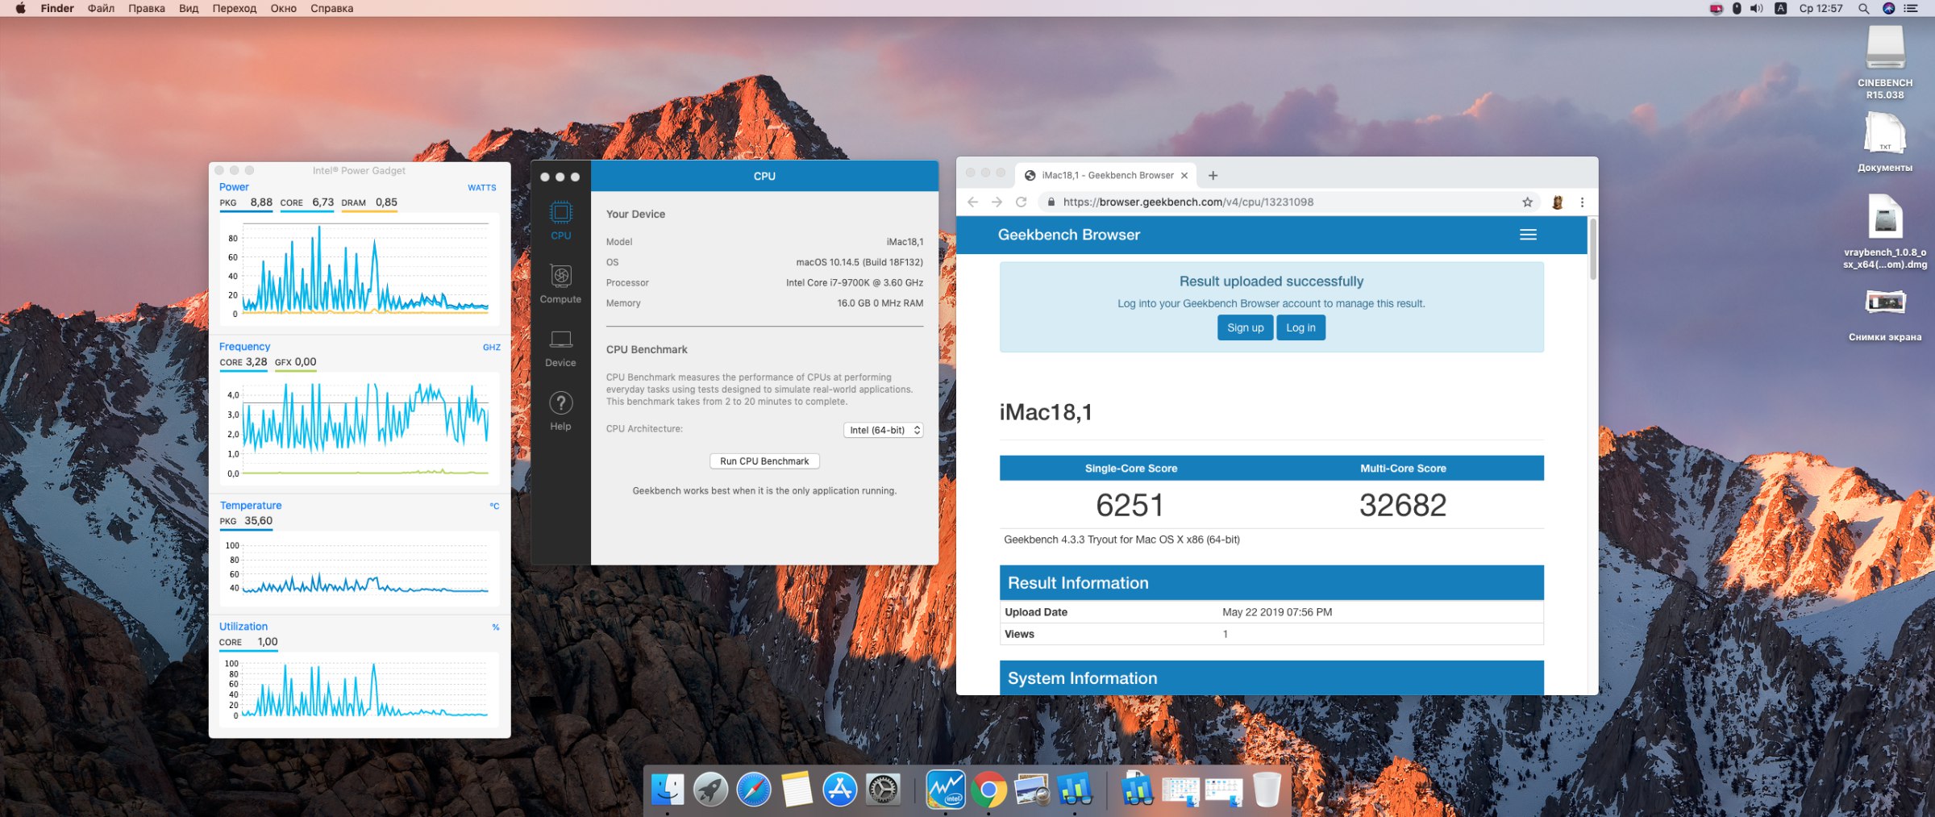This screenshot has width=1935, height=817.
Task: Click the Log in button
Action: (x=1300, y=327)
